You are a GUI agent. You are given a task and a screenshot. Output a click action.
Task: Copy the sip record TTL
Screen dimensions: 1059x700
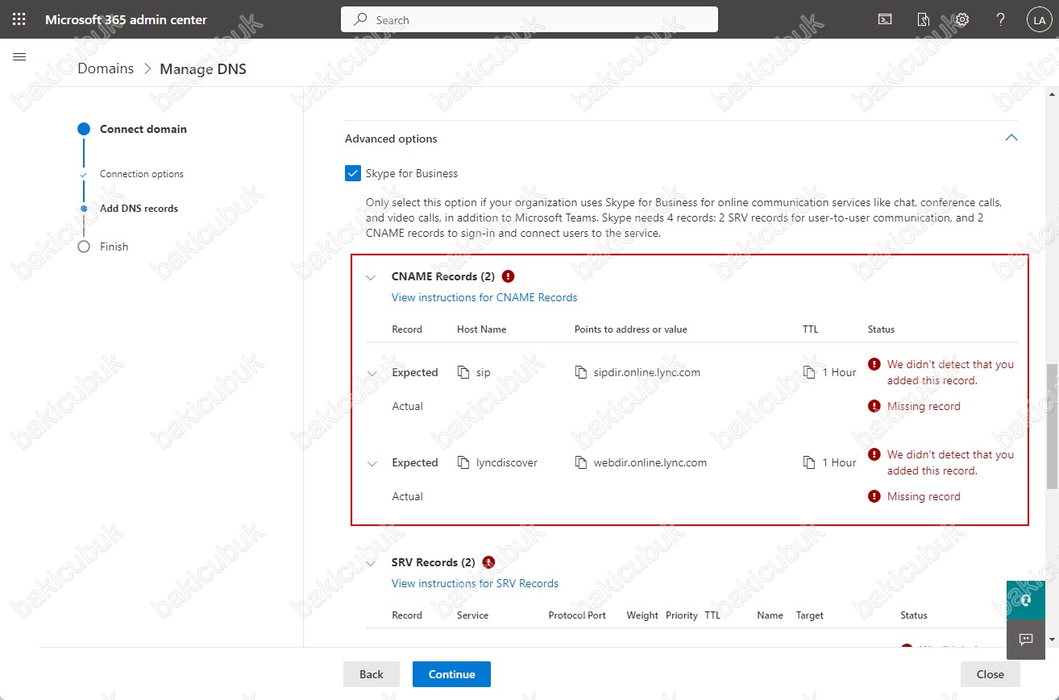[810, 372]
